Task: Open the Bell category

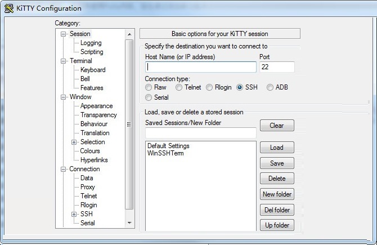Action: pos(85,79)
